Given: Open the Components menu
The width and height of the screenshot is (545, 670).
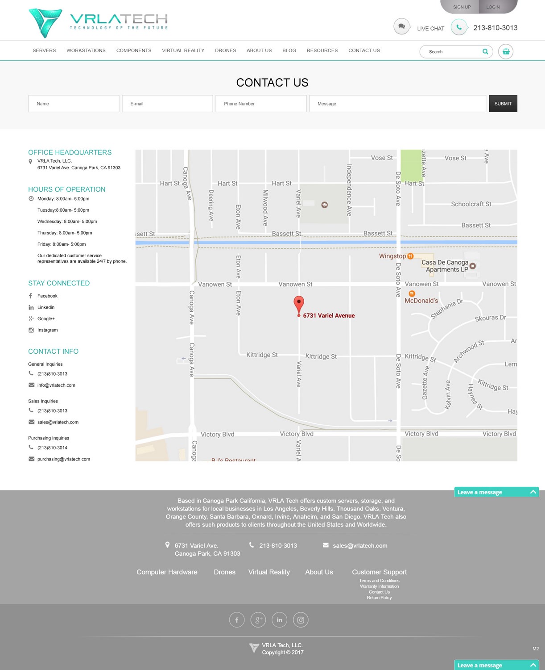Looking at the screenshot, I should [134, 50].
